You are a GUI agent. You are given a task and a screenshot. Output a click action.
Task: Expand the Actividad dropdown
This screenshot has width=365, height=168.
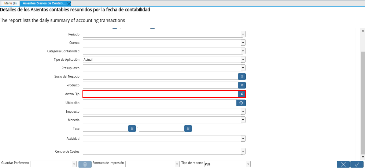pos(243,138)
